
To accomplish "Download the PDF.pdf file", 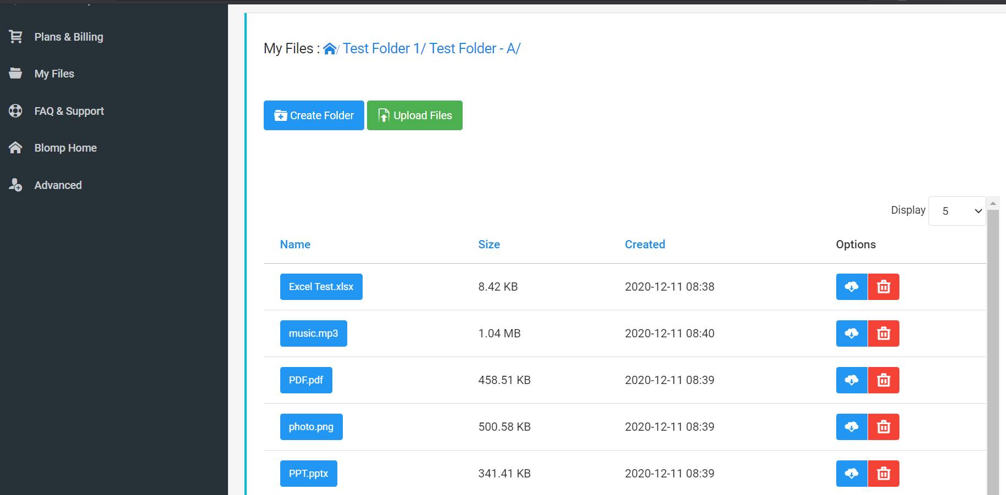I will click(851, 380).
